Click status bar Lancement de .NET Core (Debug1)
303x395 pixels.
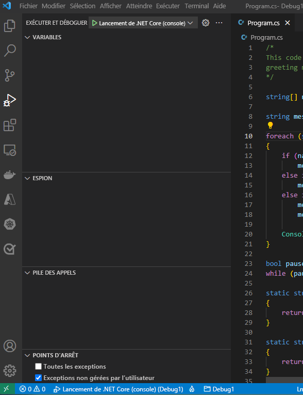(x=119, y=389)
